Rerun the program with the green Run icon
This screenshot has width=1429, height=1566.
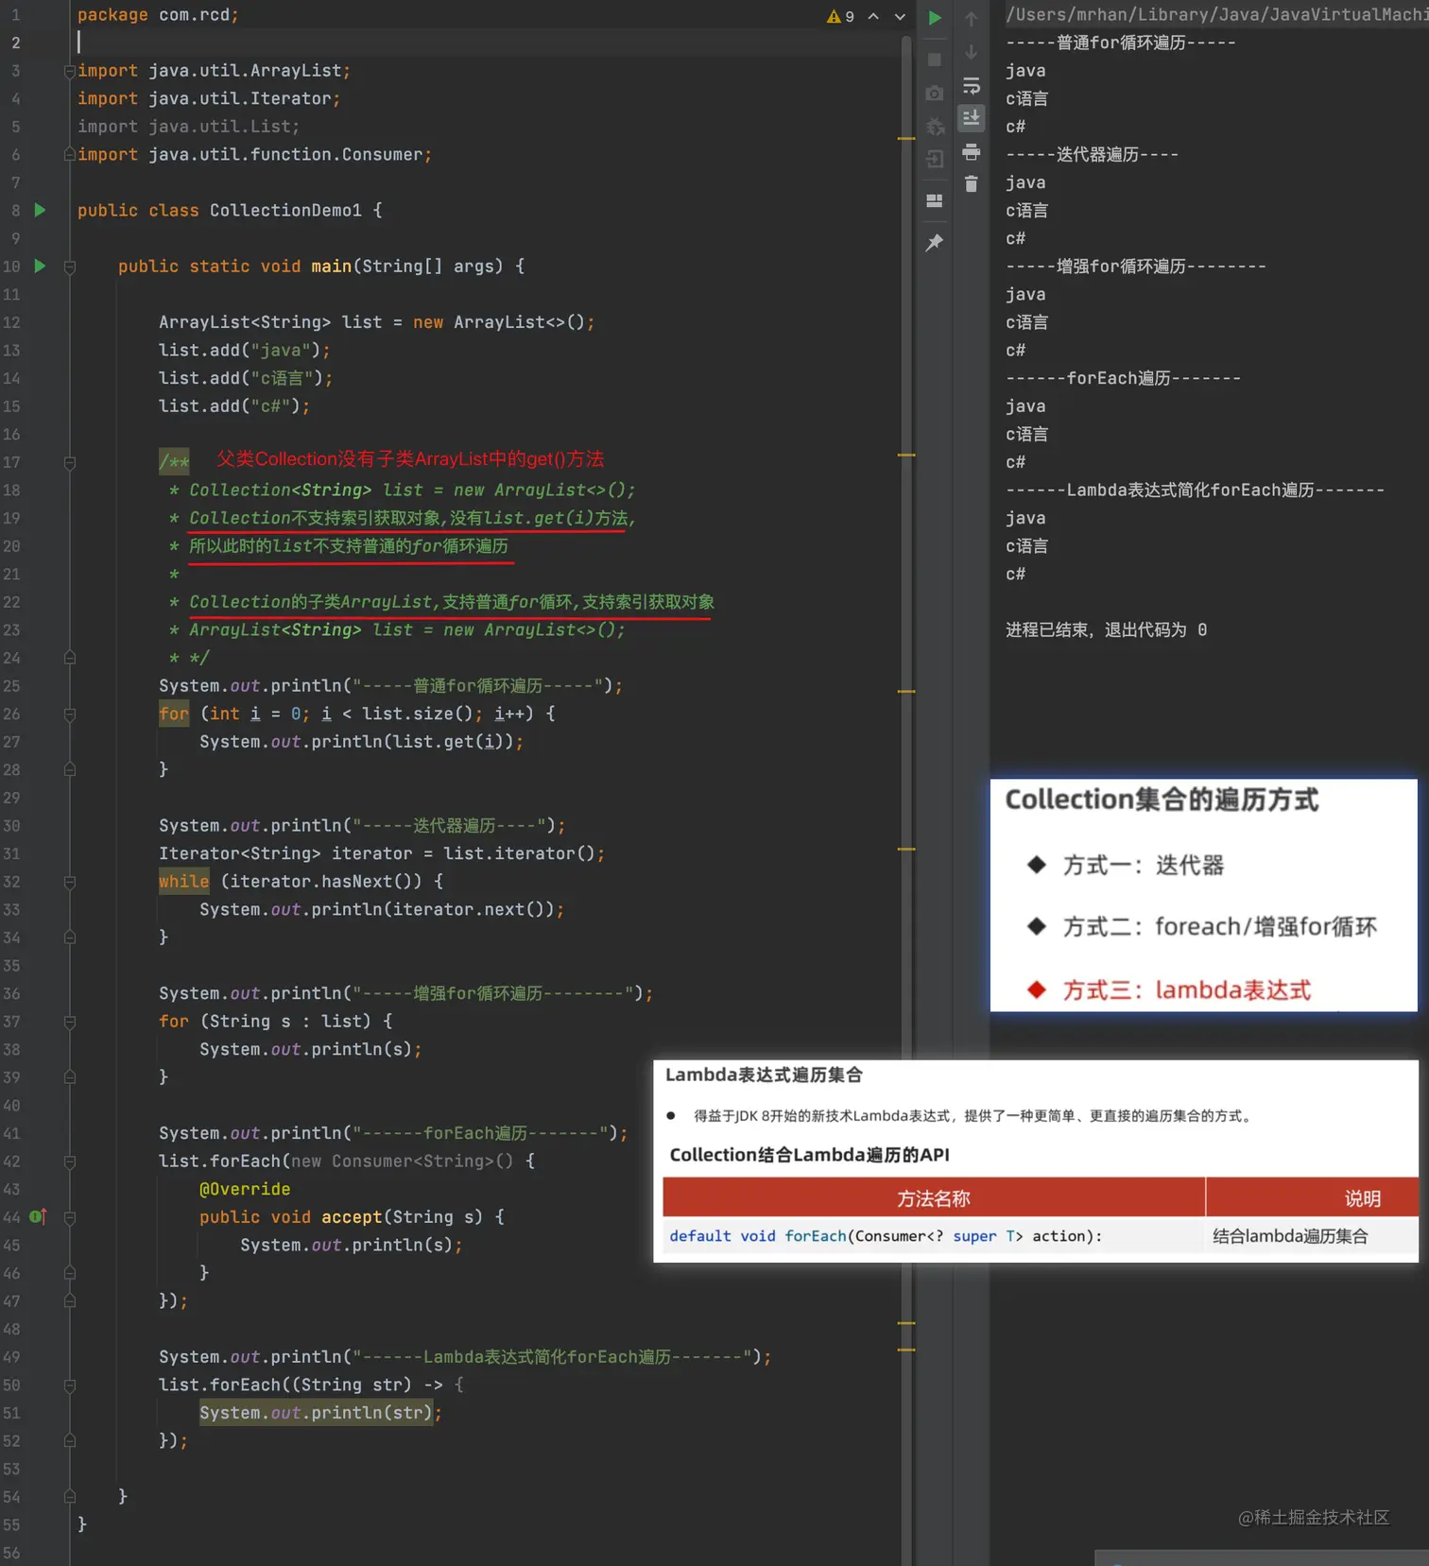tap(935, 17)
